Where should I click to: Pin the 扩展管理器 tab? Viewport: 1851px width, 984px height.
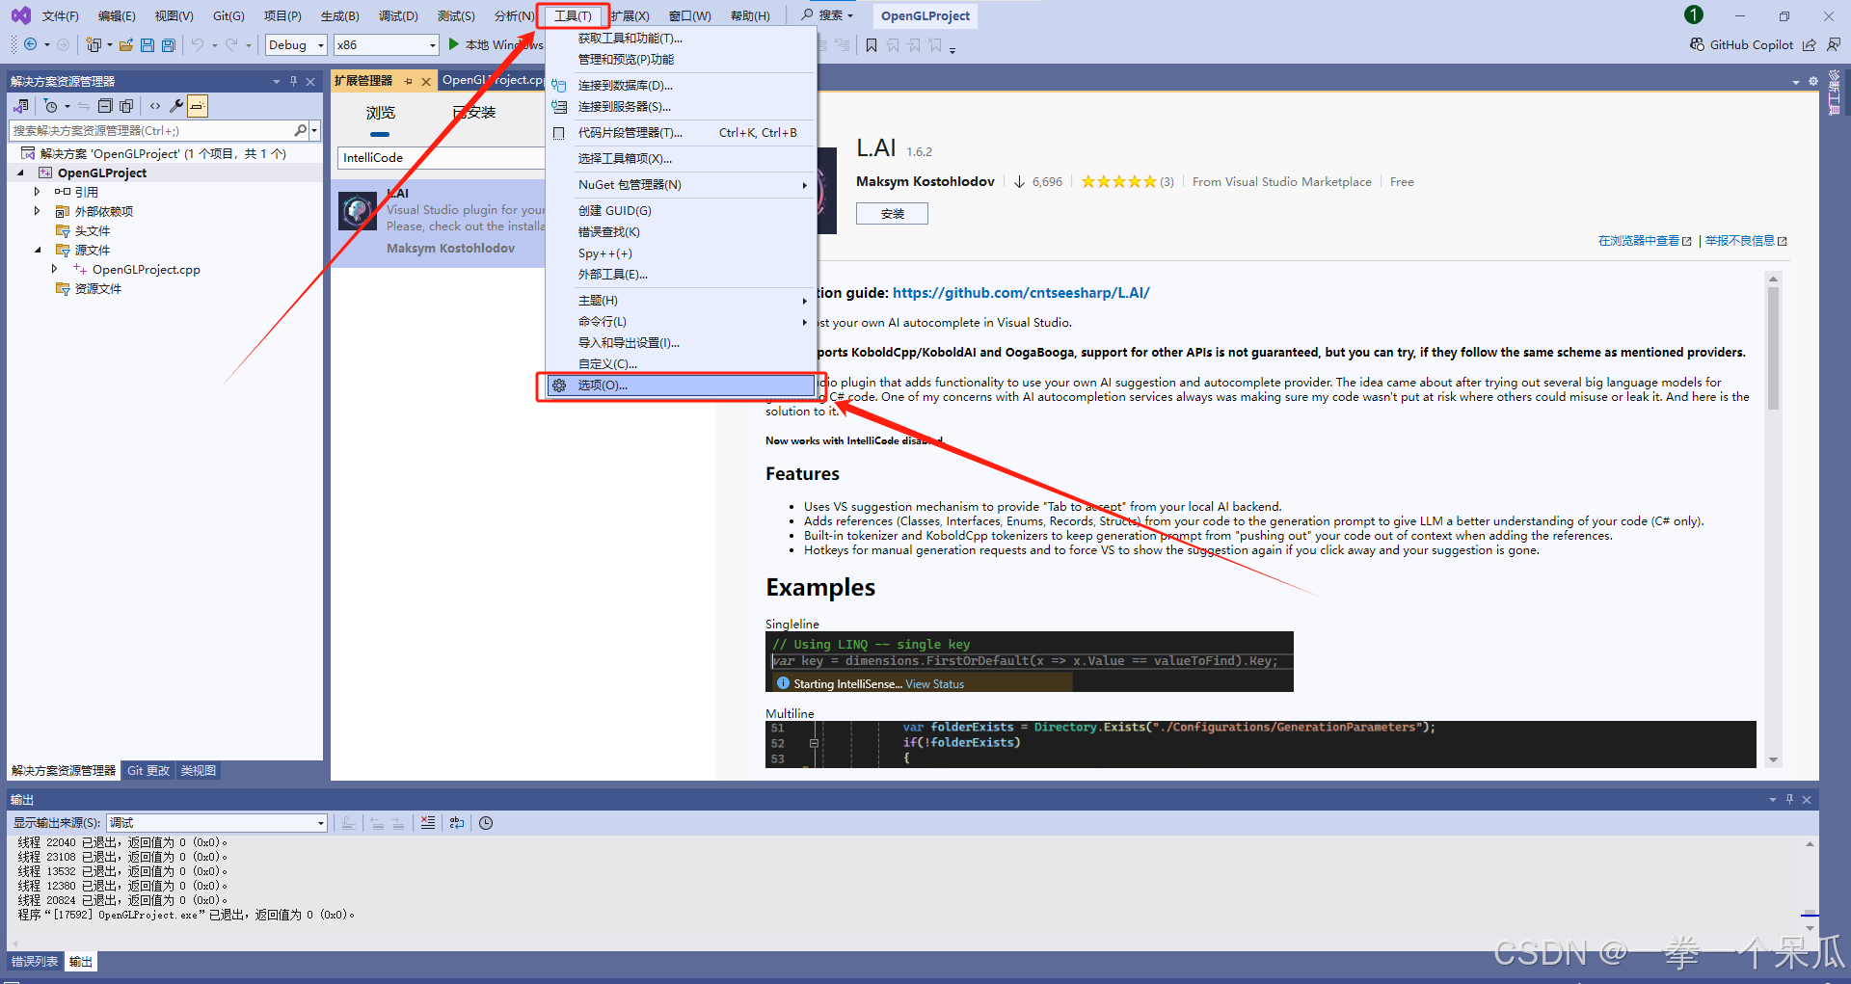point(409,82)
